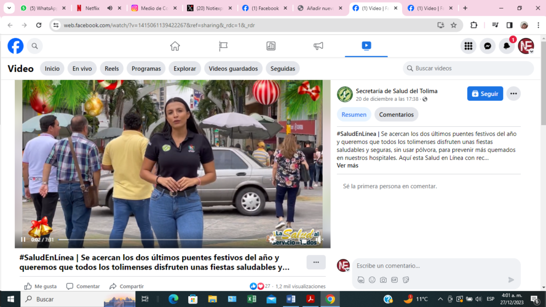
Task: Expand description with Ver más
Action: (x=347, y=165)
